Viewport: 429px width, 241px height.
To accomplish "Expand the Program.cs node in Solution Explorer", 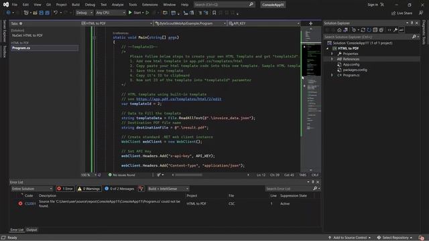I will point(332,75).
